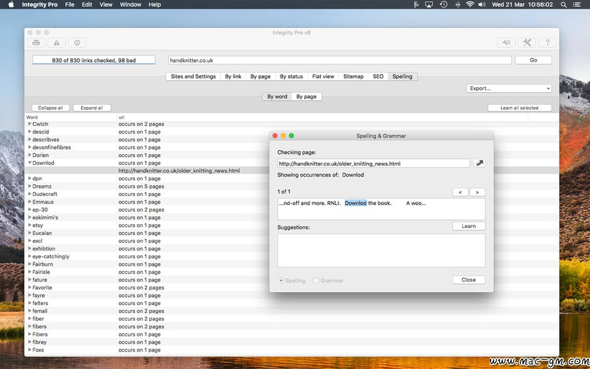Open the Wi-Fi status menu
This screenshot has width=590, height=369.
(470, 4)
